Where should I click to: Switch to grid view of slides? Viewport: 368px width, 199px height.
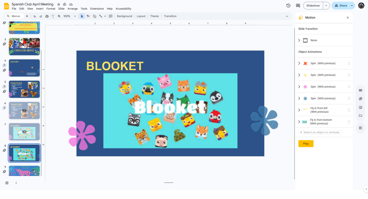[7, 183]
